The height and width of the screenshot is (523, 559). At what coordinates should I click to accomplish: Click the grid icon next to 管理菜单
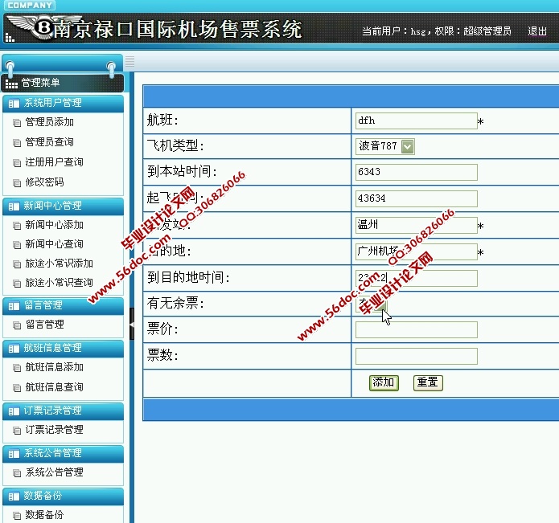click(11, 84)
